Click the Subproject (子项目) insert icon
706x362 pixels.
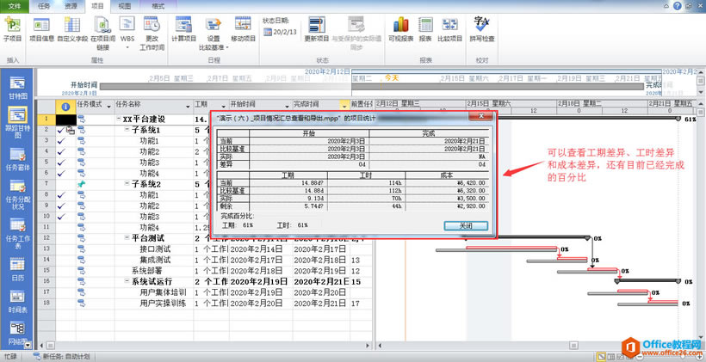pyautogui.click(x=12, y=28)
